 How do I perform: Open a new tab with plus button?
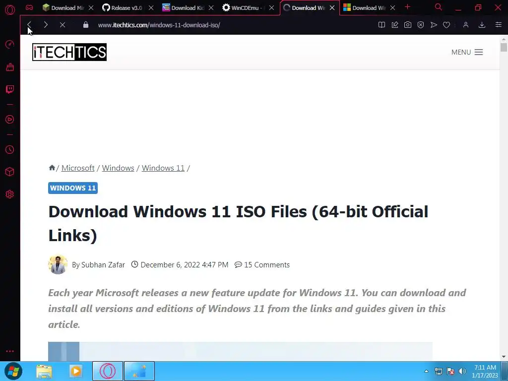click(x=408, y=7)
